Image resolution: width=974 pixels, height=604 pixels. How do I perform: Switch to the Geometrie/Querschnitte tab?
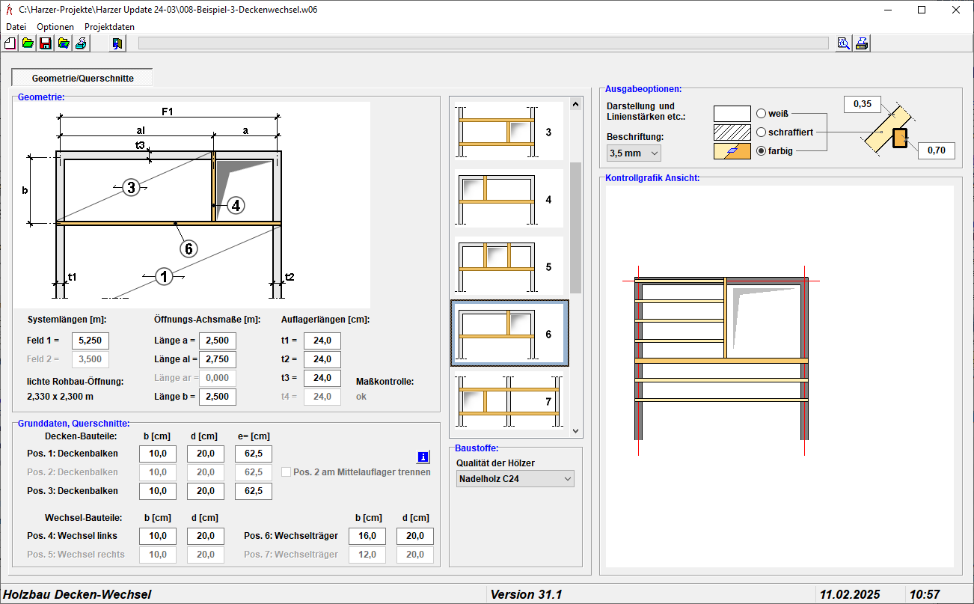point(82,78)
